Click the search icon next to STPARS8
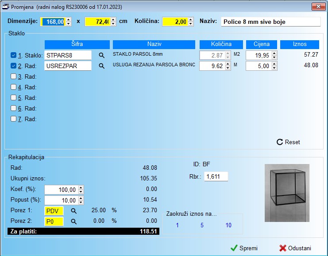Image resolution: width=328 pixels, height=256 pixels. click(x=101, y=55)
